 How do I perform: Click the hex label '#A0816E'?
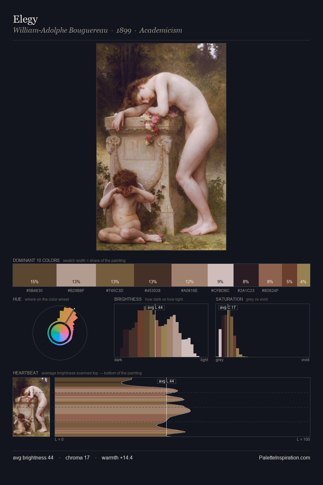[189, 290]
